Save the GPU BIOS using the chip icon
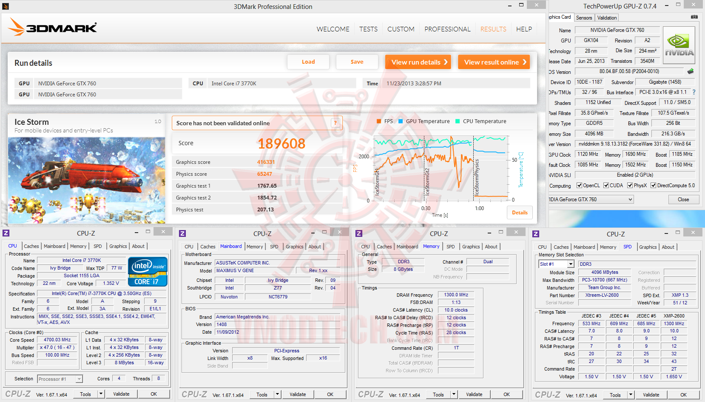This screenshot has height=402, width=705. [690, 71]
